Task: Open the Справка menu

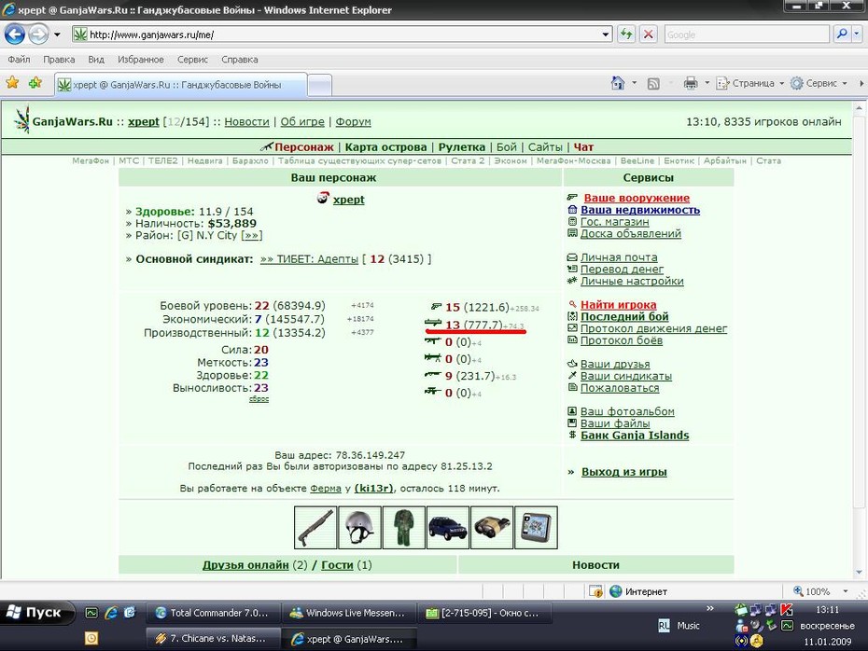Action: (240, 59)
